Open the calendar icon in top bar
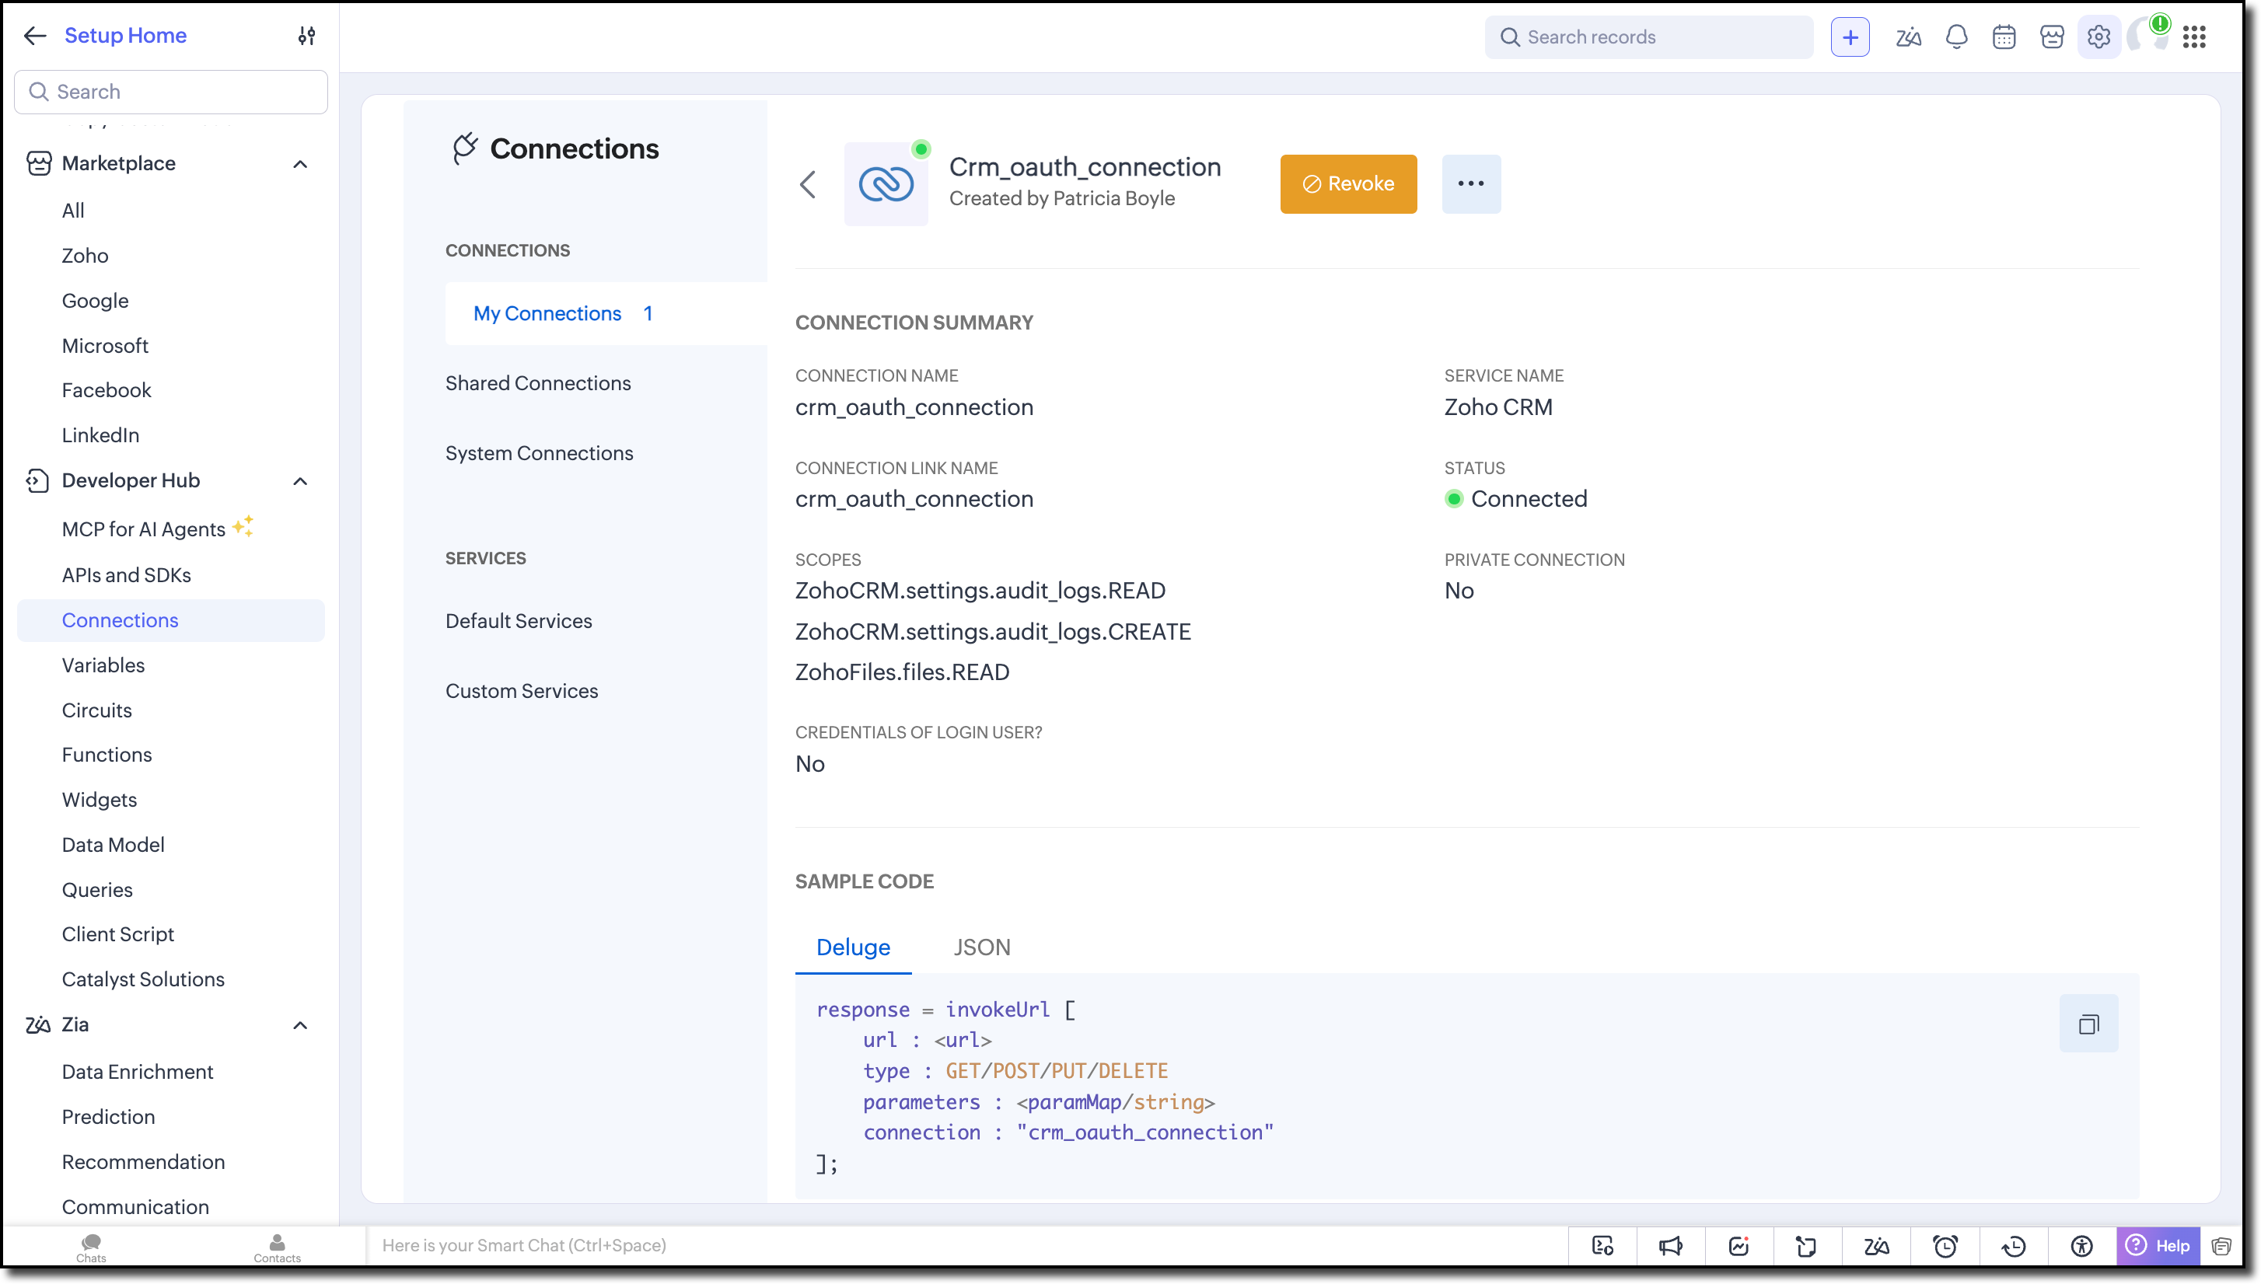Screen dimensions: 2261x1284 point(2004,37)
